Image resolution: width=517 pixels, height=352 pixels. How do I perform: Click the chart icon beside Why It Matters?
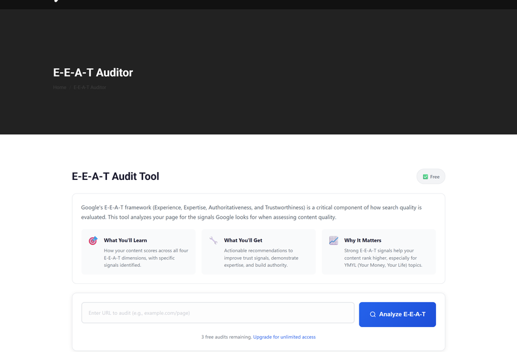tap(333, 240)
